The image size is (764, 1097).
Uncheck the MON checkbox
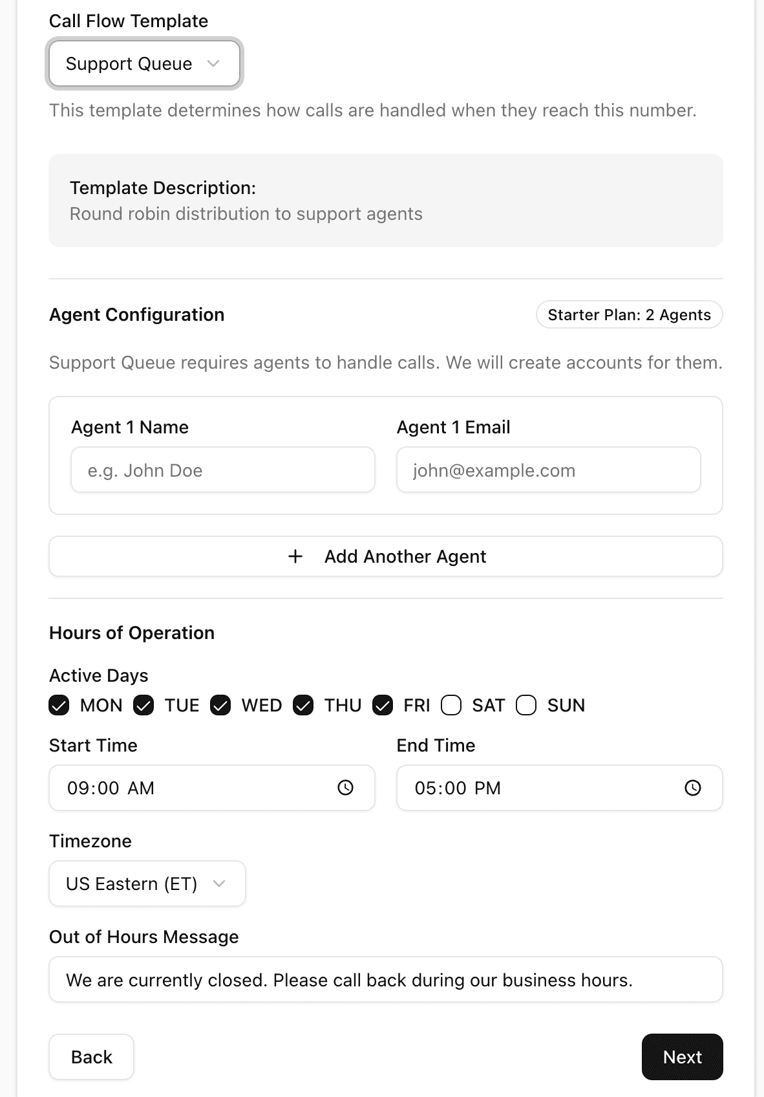coord(59,705)
